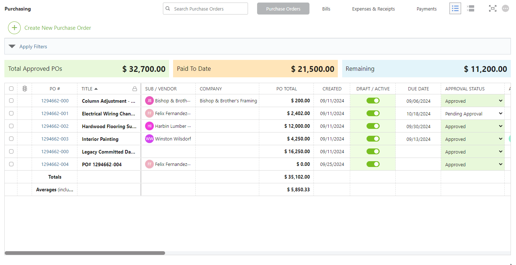Click the 10/18/2024 due date cell
Screen dimensions: 516x265
[x=418, y=114]
